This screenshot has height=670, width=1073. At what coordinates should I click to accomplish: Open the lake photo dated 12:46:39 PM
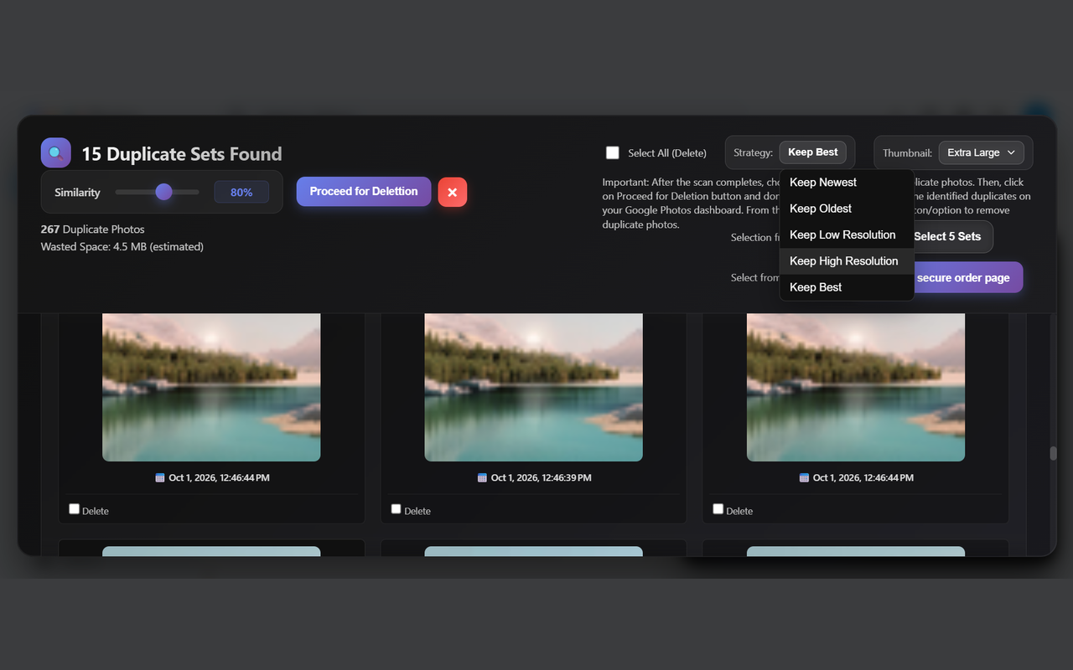point(534,387)
